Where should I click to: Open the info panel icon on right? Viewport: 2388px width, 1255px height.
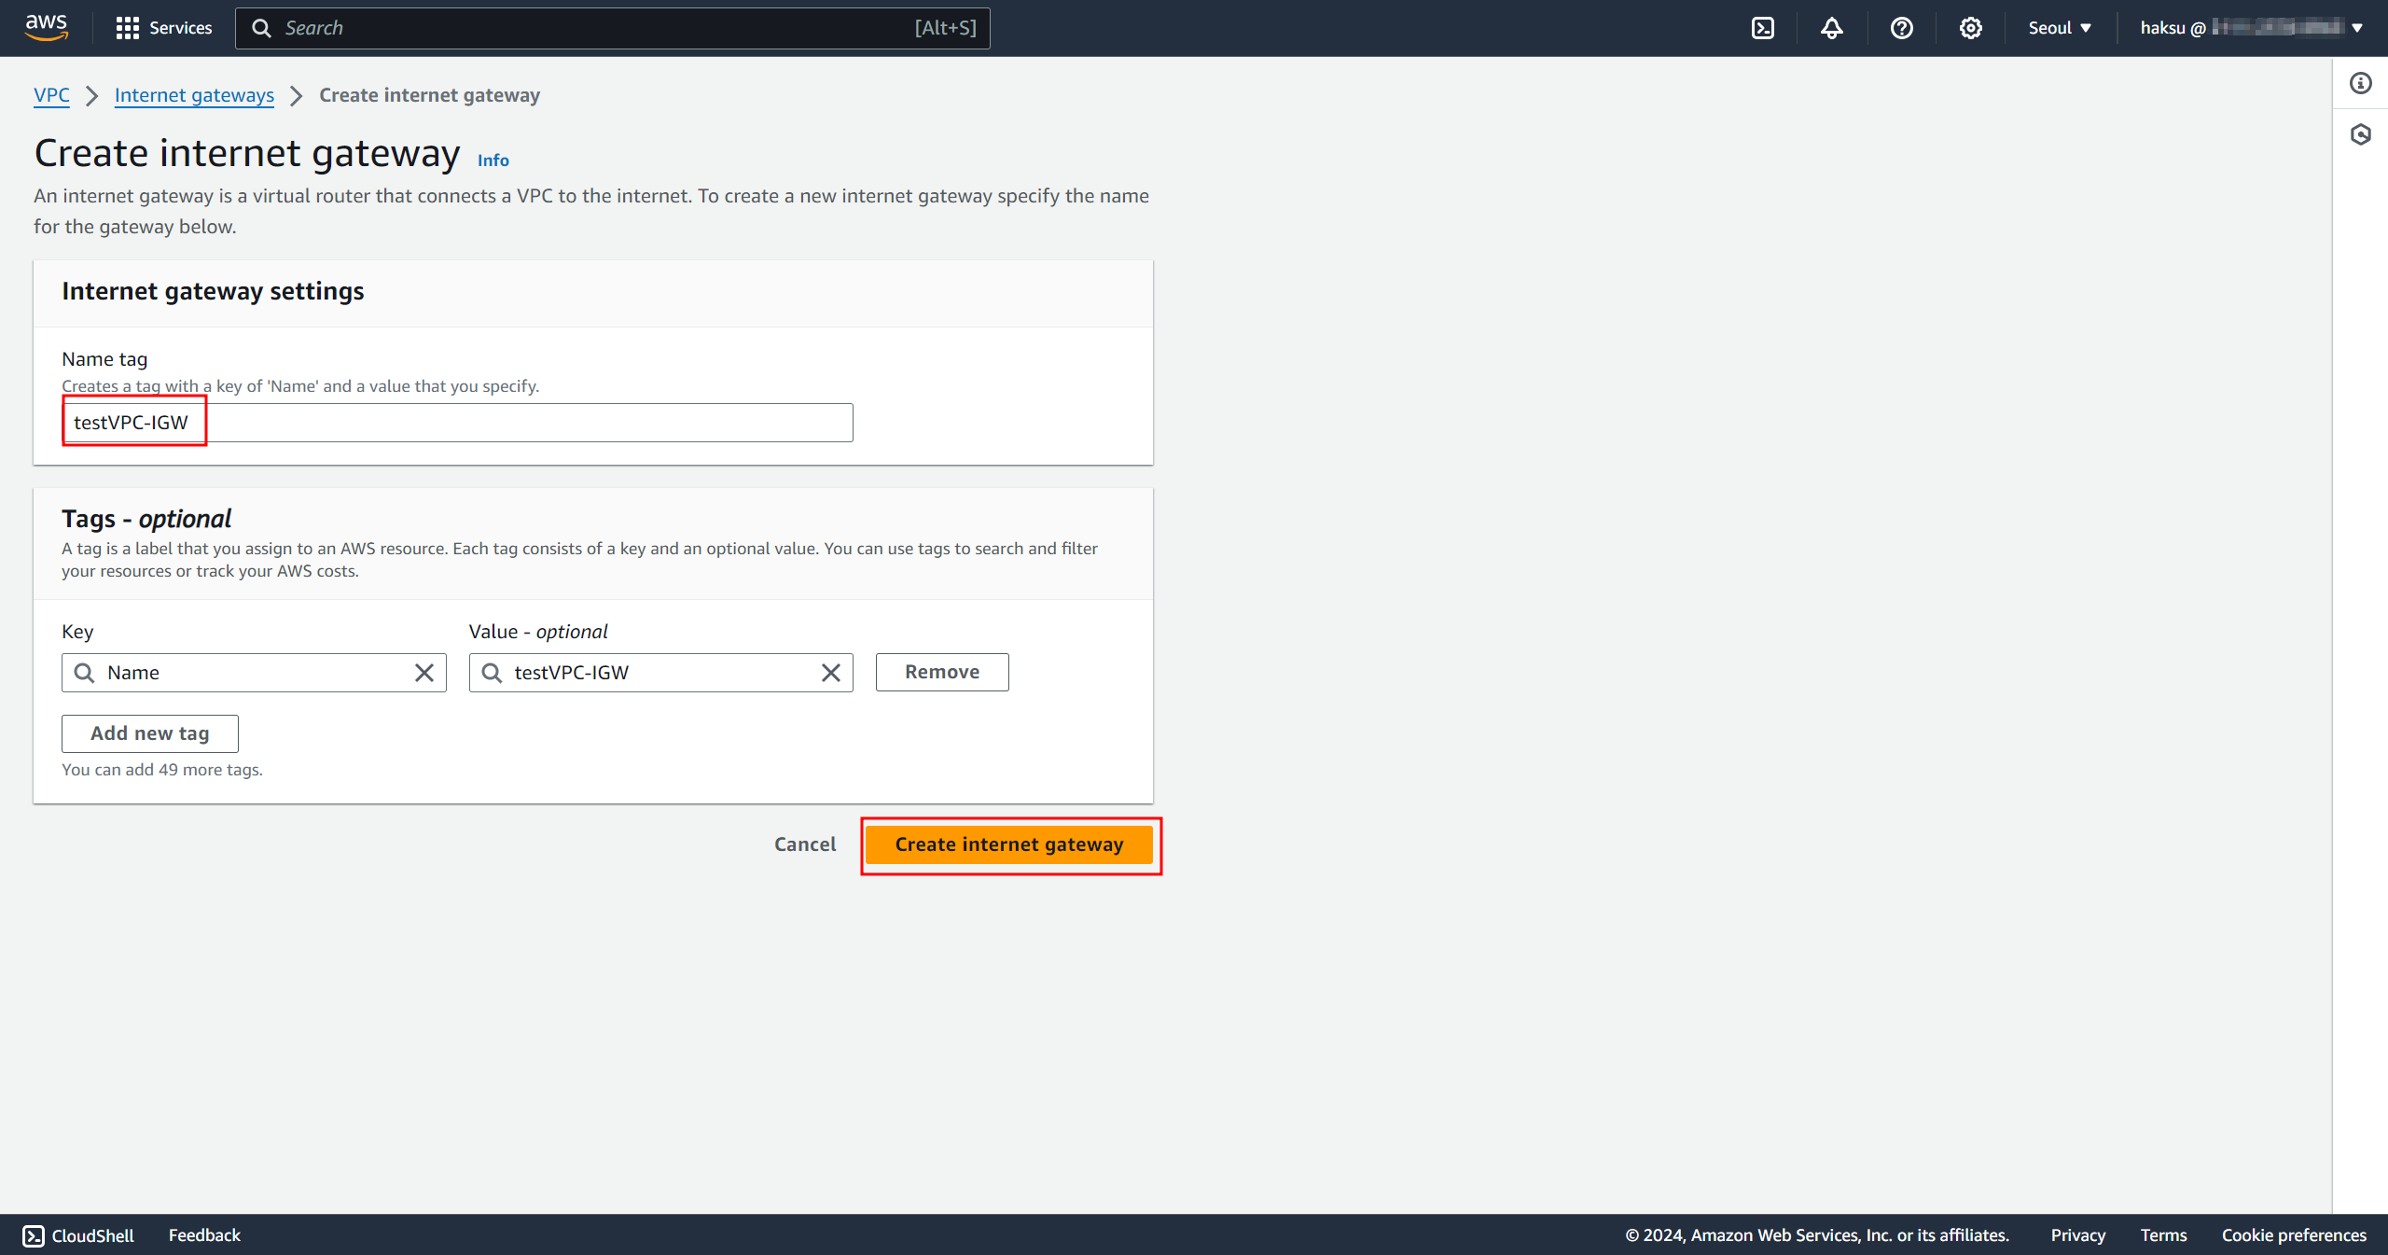[x=2361, y=84]
